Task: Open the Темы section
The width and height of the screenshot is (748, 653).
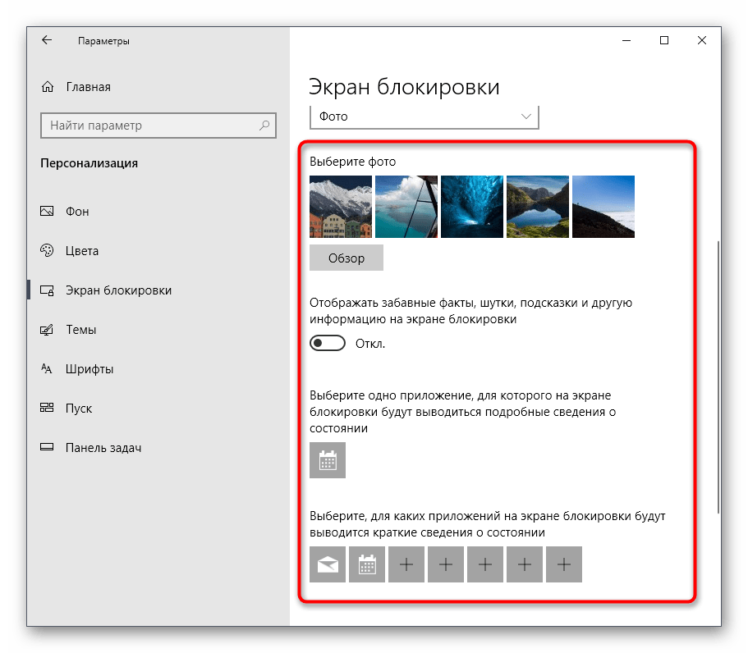Action: [x=80, y=330]
